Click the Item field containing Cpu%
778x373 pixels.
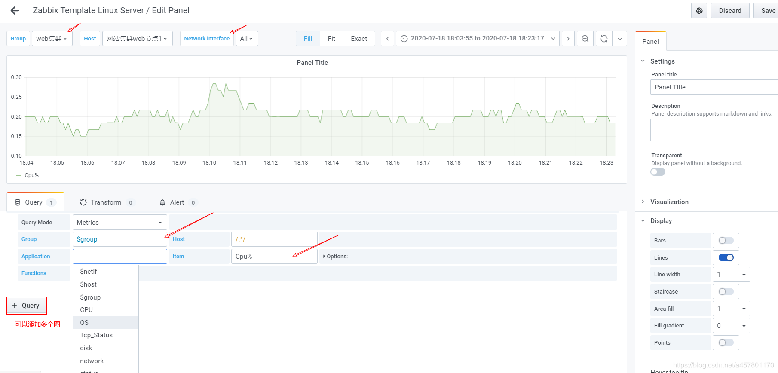274,256
